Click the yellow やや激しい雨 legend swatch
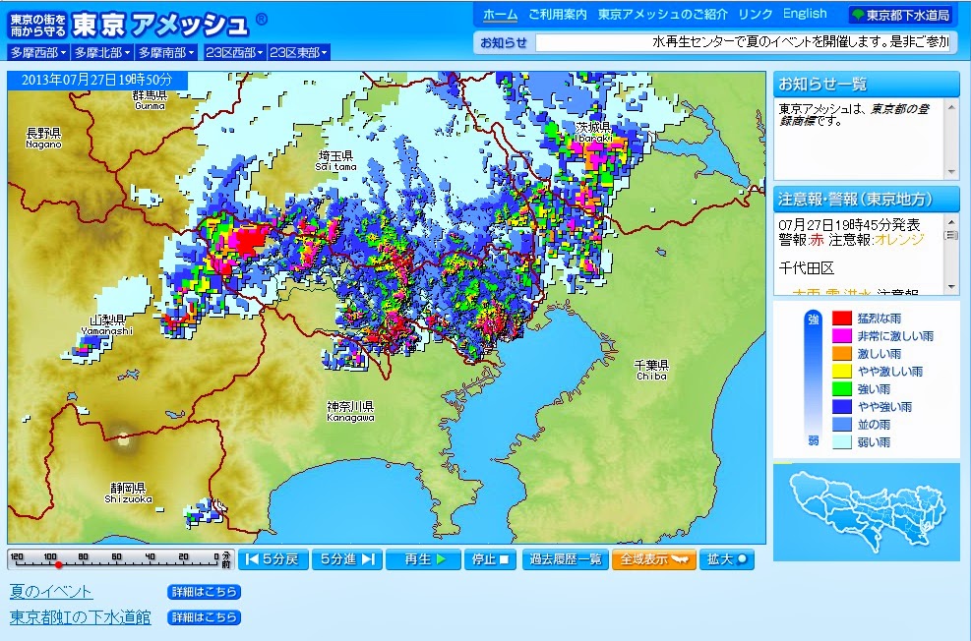This screenshot has width=971, height=641. click(x=841, y=372)
